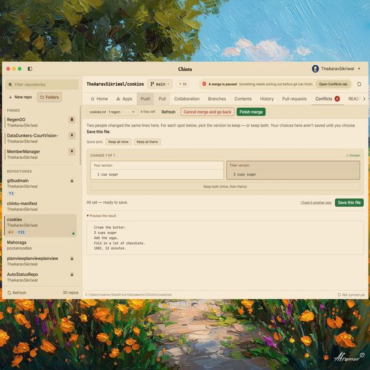Viewport: 370px width, 370px height.
Task: Open the Branches tab
Action: 217,99
